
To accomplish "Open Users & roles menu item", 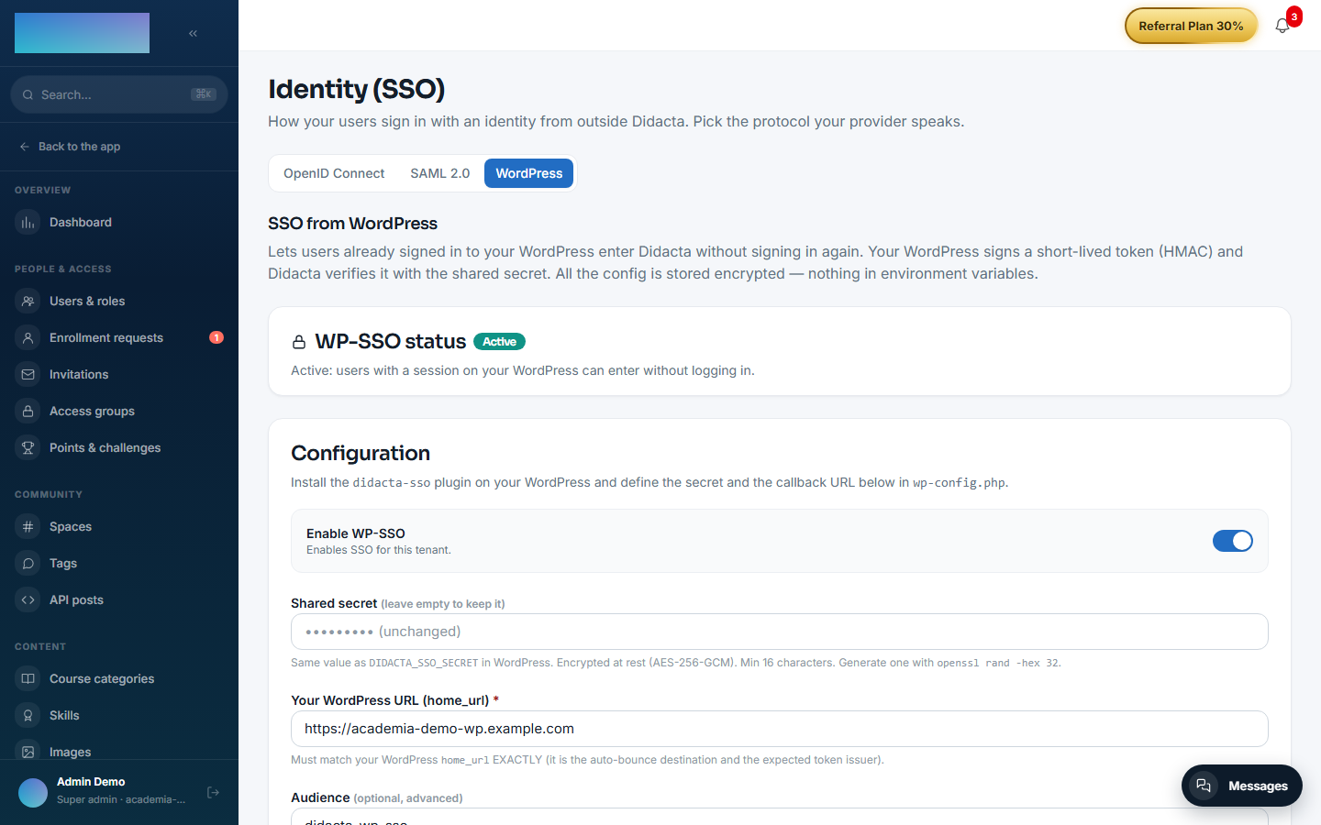I will 119,302.
